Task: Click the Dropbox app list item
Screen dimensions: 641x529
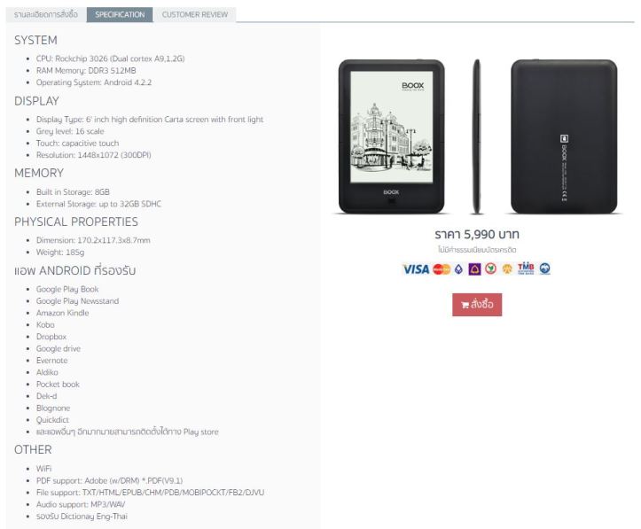Action: 51,337
